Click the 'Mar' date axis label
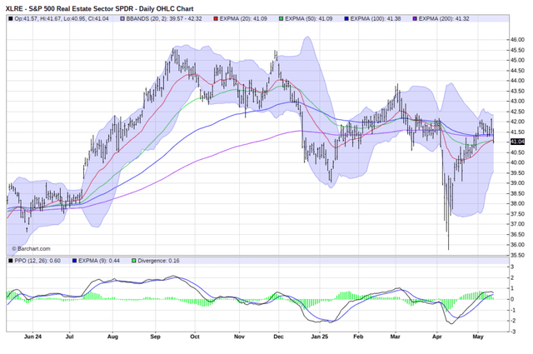 tap(395, 337)
